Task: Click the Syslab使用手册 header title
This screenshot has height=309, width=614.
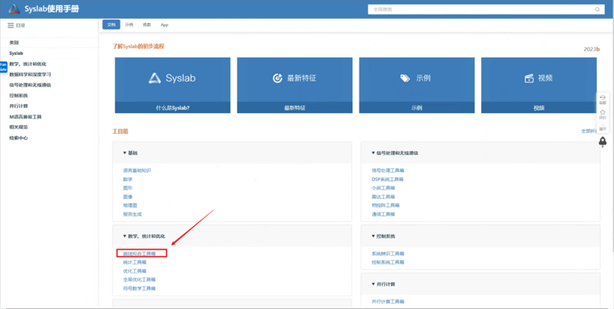Action: [52, 9]
